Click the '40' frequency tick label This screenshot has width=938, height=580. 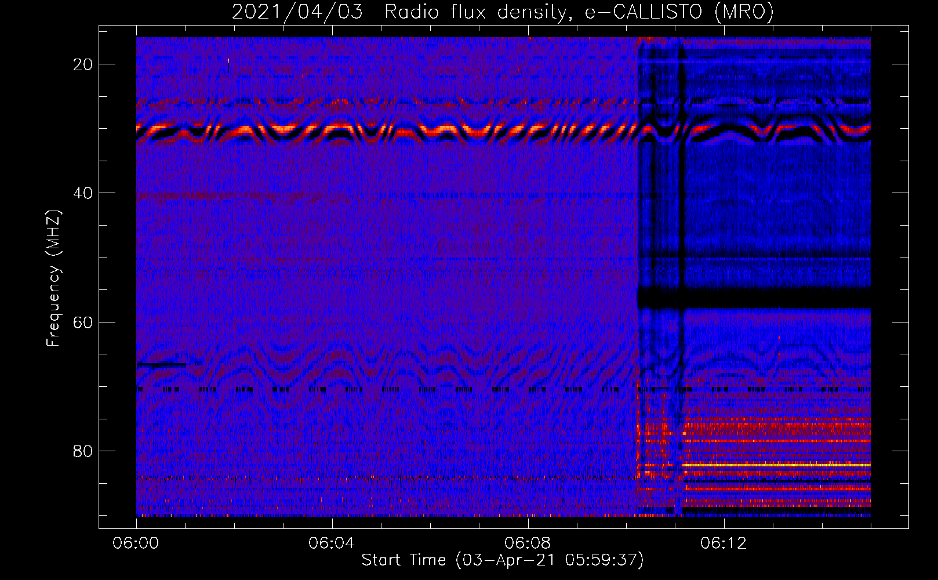83,193
